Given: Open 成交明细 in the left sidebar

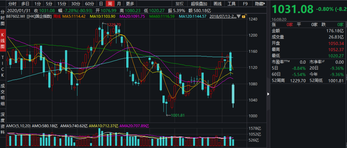Looking at the screenshot, I should click(3, 95).
